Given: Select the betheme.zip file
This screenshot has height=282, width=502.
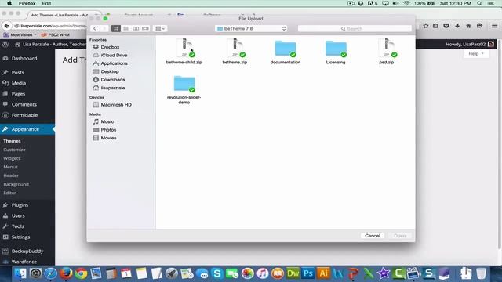Looking at the screenshot, I should [235, 51].
